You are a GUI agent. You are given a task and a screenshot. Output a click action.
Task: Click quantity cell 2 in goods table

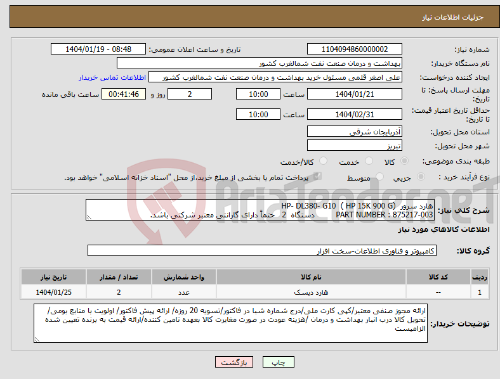click(119, 292)
